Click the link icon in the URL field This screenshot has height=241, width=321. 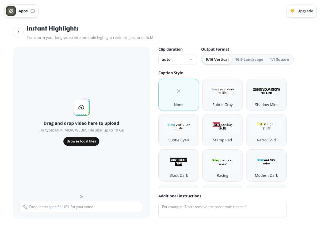click(x=25, y=207)
